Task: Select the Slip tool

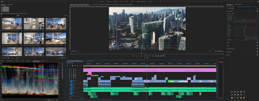Action: coord(62,70)
